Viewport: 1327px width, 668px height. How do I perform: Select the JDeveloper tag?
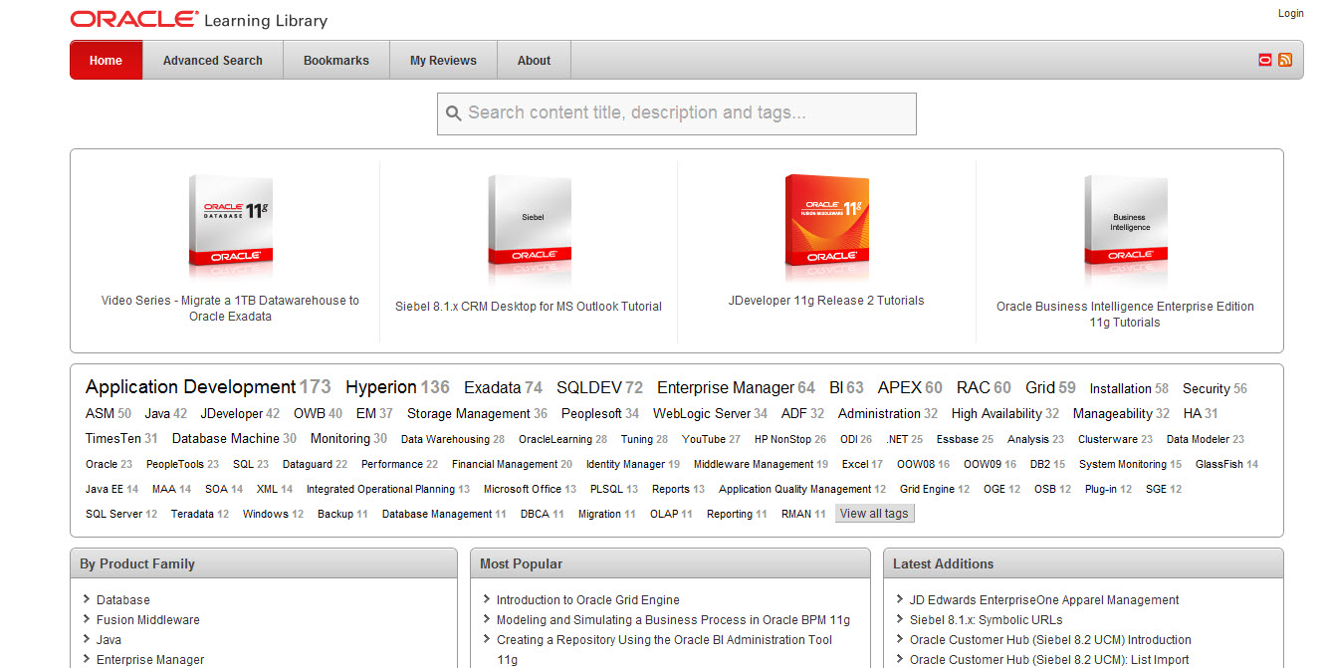point(231,413)
